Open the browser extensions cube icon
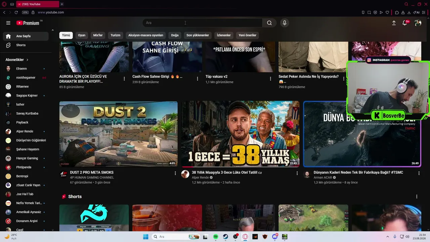The height and width of the screenshot is (242, 430). (x=397, y=12)
